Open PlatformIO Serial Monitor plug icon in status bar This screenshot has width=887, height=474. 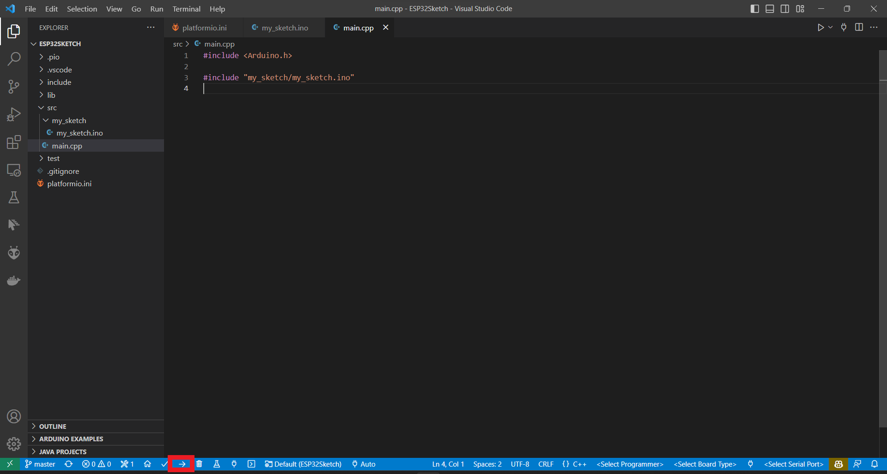[x=234, y=464]
